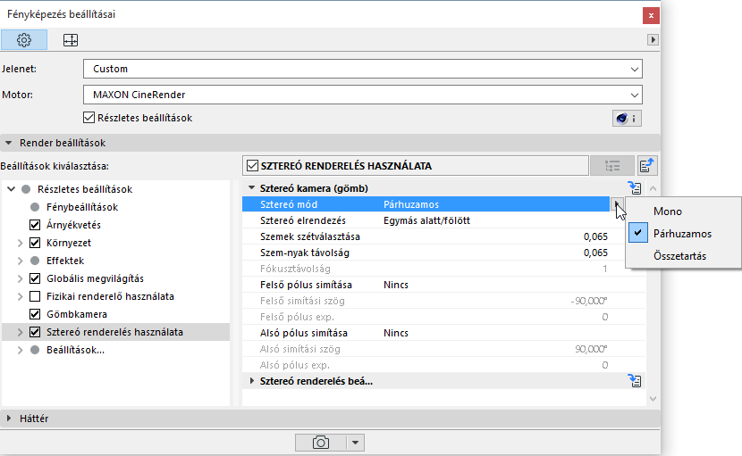Click the Alsó pólus exp. row

point(444,365)
